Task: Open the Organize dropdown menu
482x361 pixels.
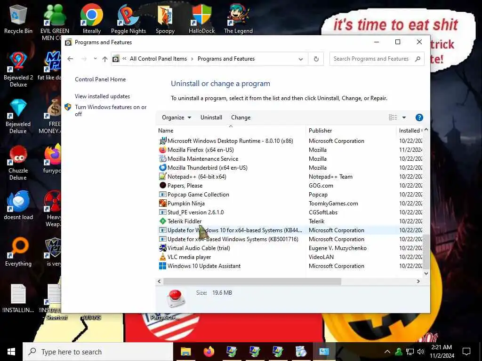Action: click(x=177, y=118)
